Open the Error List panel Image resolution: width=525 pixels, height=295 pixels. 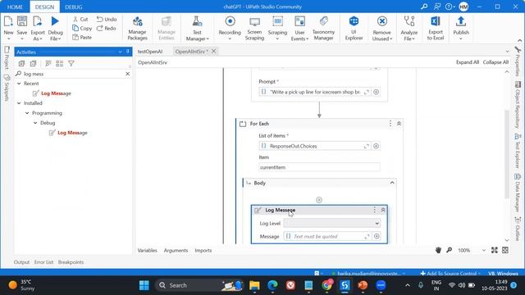coord(43,262)
